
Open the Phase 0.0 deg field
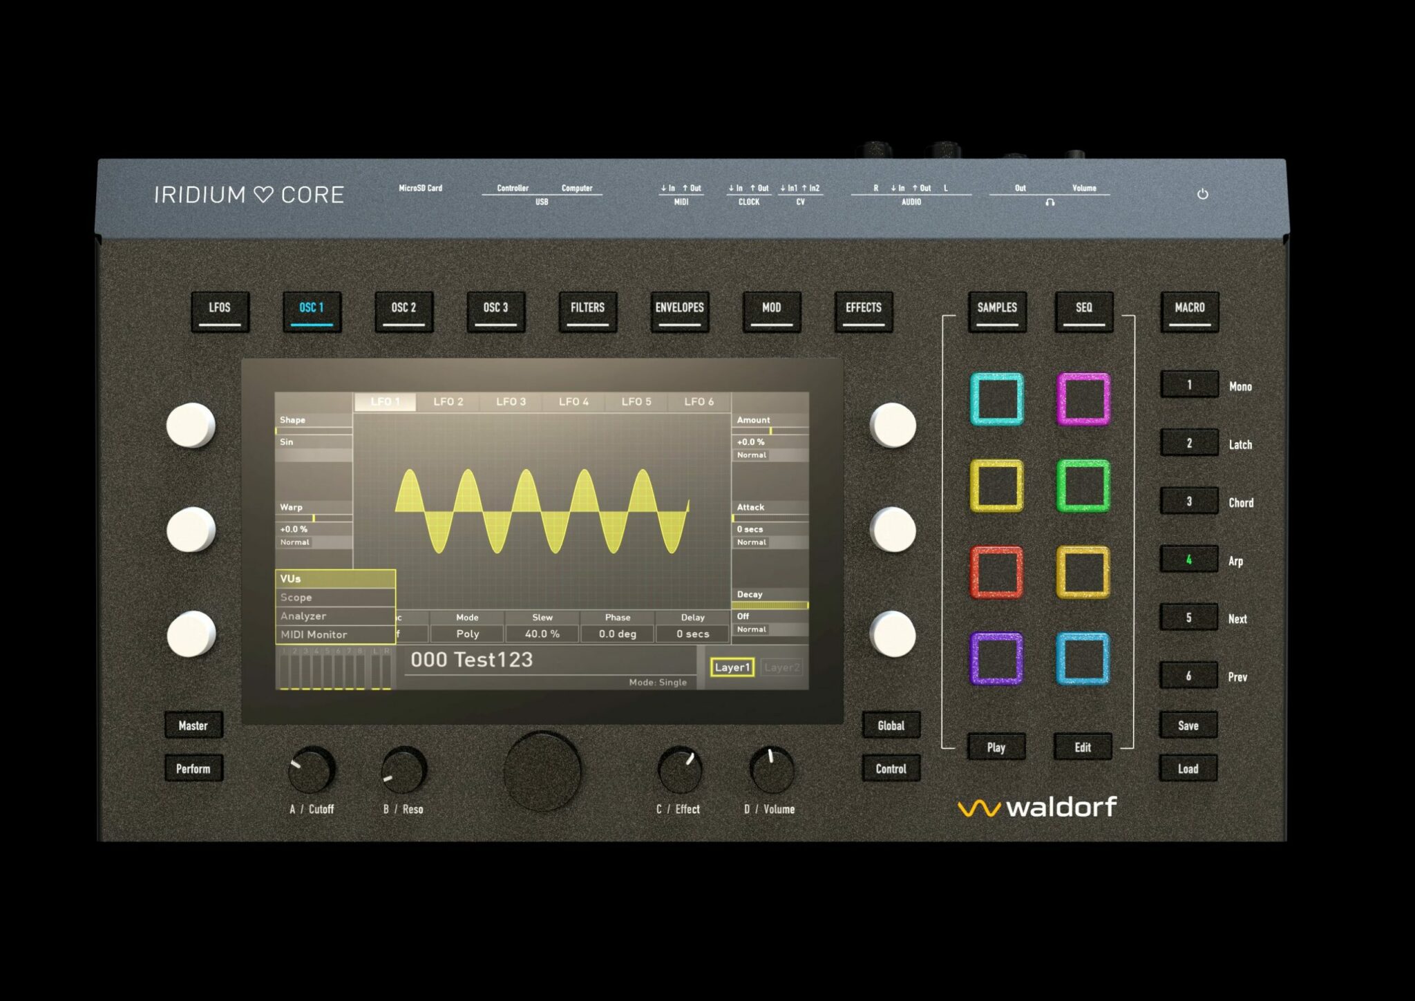click(x=618, y=633)
